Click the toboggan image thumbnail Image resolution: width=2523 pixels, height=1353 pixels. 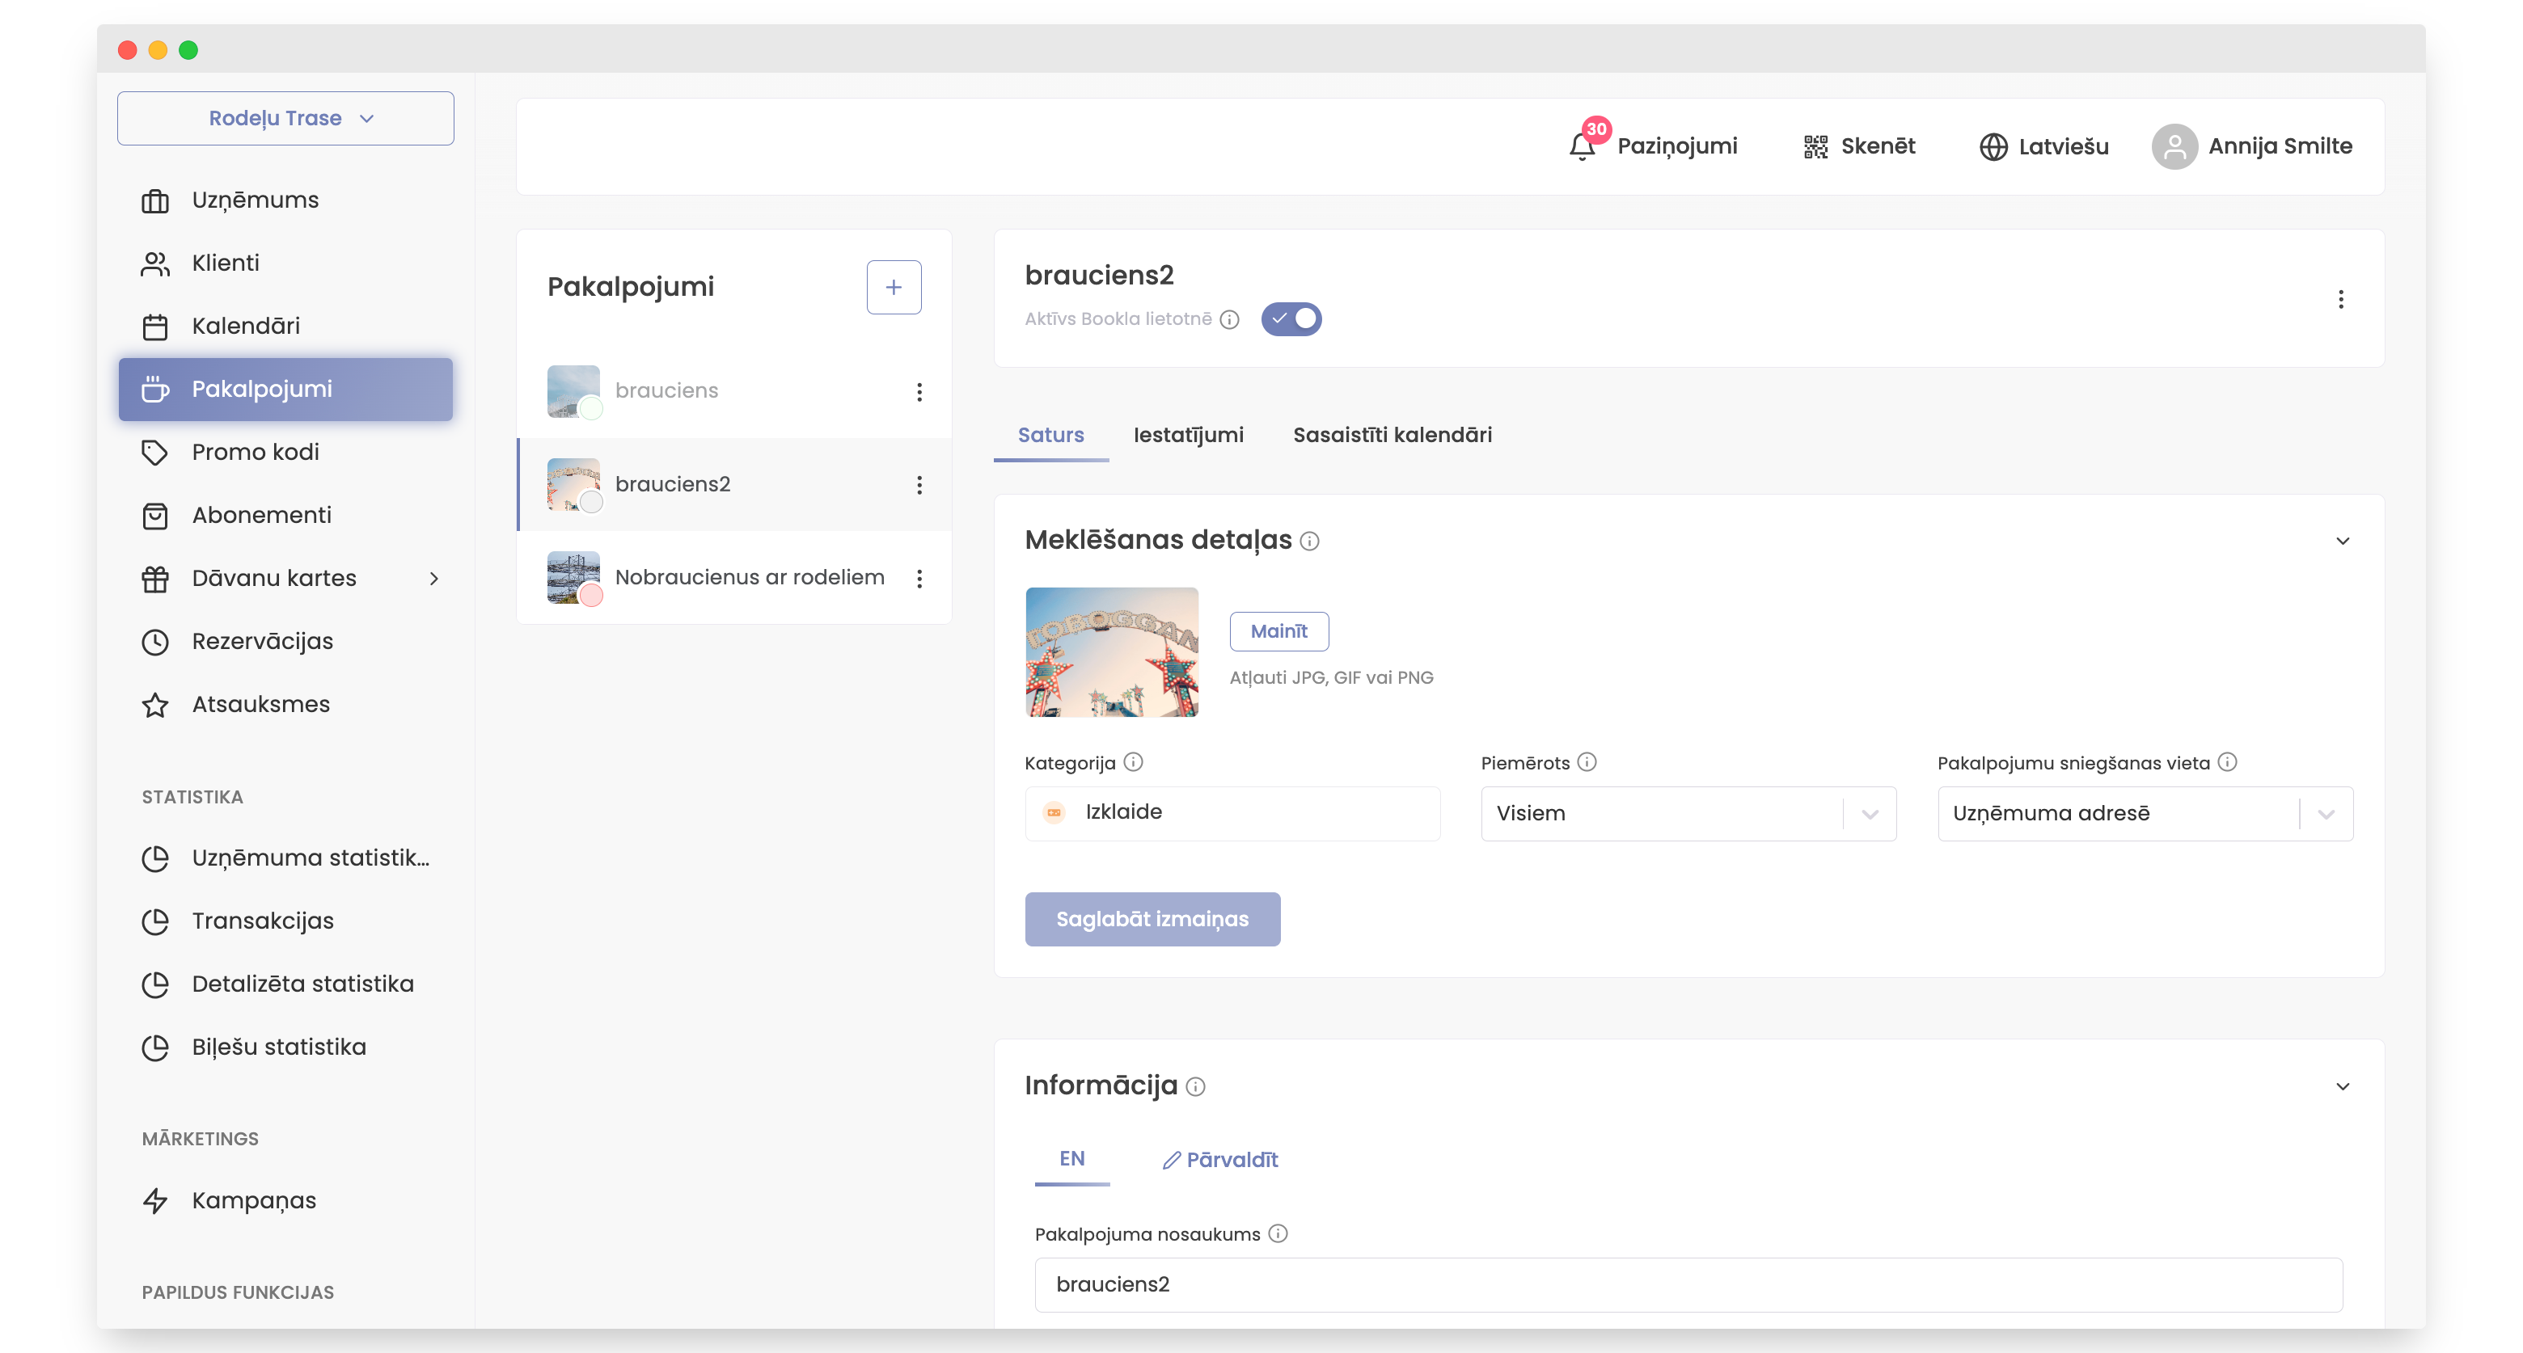point(1112,651)
